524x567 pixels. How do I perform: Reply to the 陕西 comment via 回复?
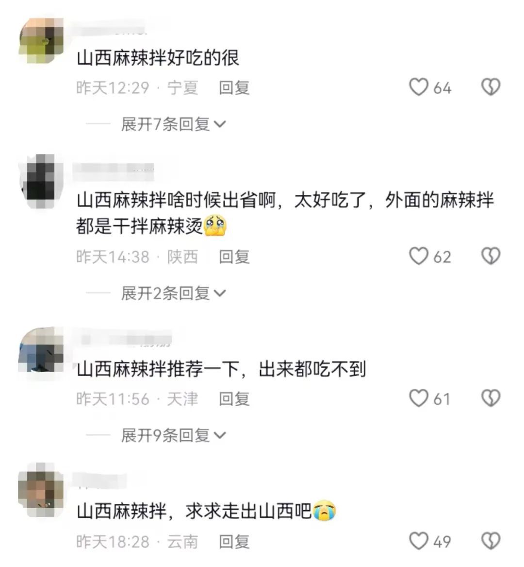point(234,257)
